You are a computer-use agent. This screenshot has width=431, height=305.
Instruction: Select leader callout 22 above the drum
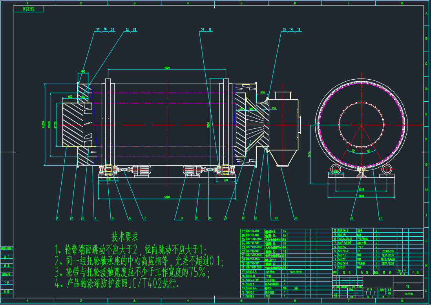pyautogui.click(x=203, y=30)
